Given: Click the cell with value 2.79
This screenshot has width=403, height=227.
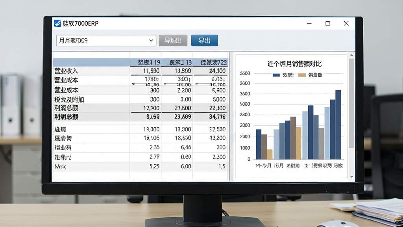Looking at the screenshot, I should tap(154, 157).
